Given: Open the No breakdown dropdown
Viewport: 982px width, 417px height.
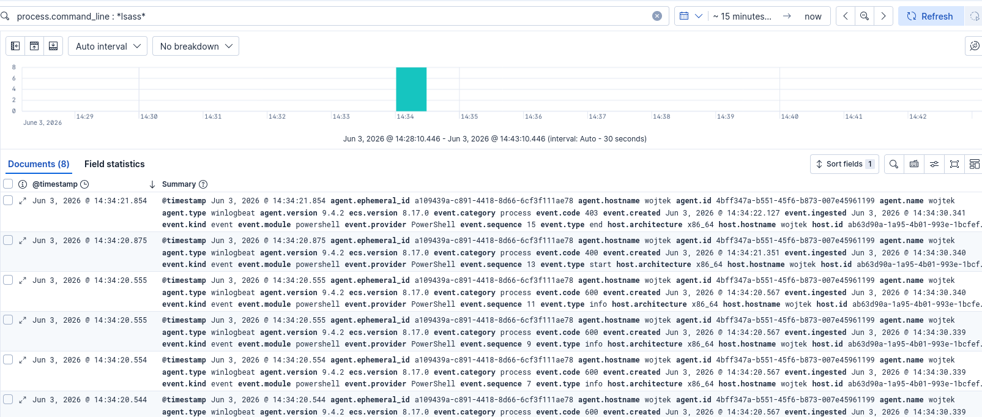Looking at the screenshot, I should coord(196,46).
